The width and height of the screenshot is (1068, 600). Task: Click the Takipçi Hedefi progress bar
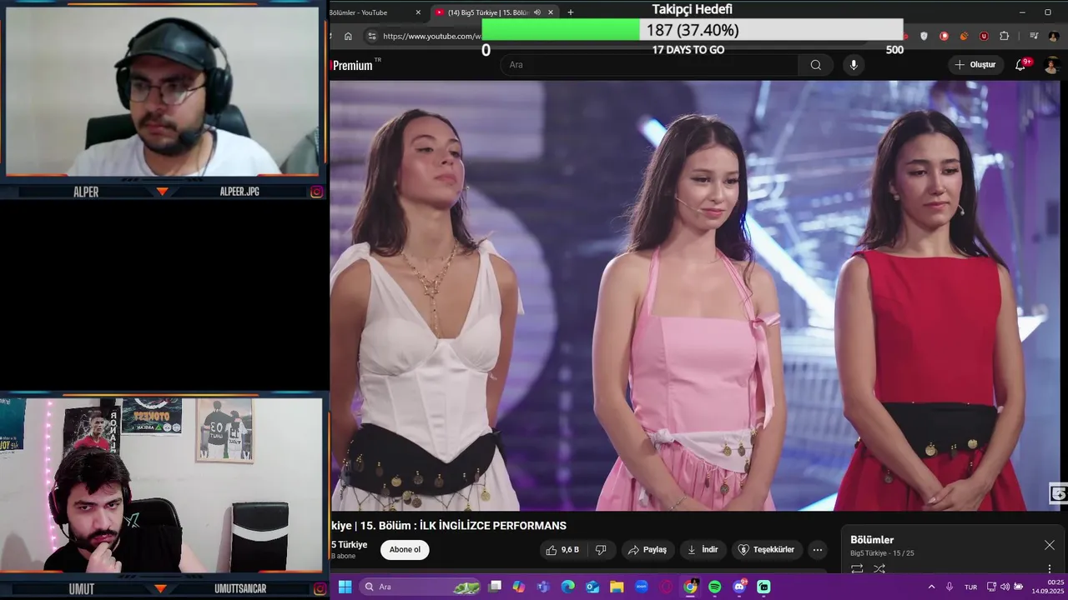(693, 30)
